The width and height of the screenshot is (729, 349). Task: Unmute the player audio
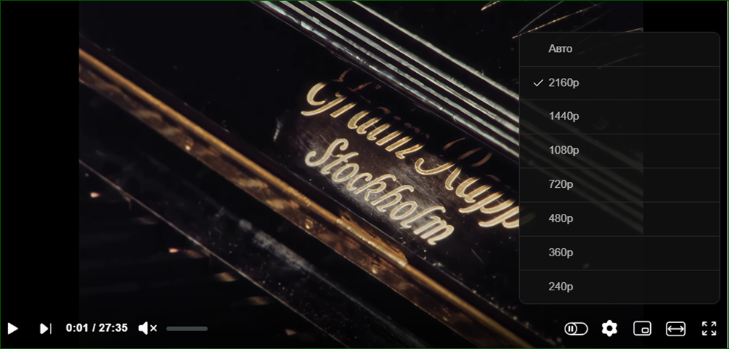(148, 328)
